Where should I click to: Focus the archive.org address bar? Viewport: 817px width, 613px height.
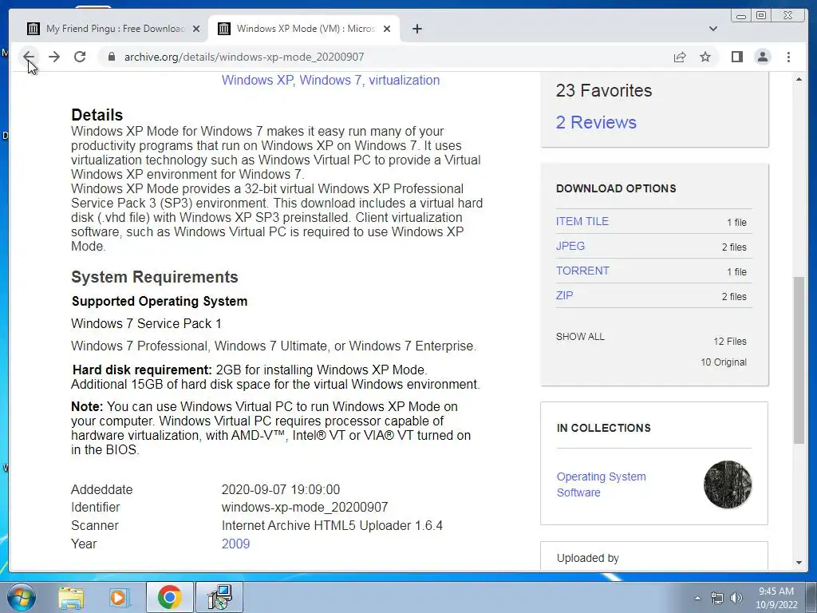[385, 57]
